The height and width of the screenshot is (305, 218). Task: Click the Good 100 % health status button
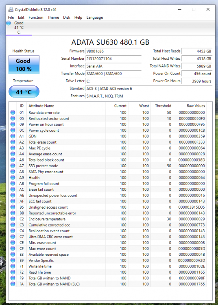(24, 65)
